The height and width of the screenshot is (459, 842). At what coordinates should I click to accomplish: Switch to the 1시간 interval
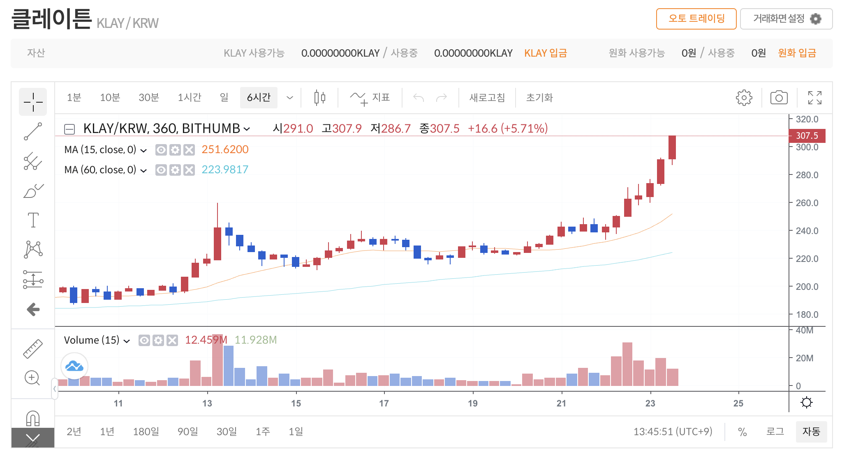click(x=190, y=98)
